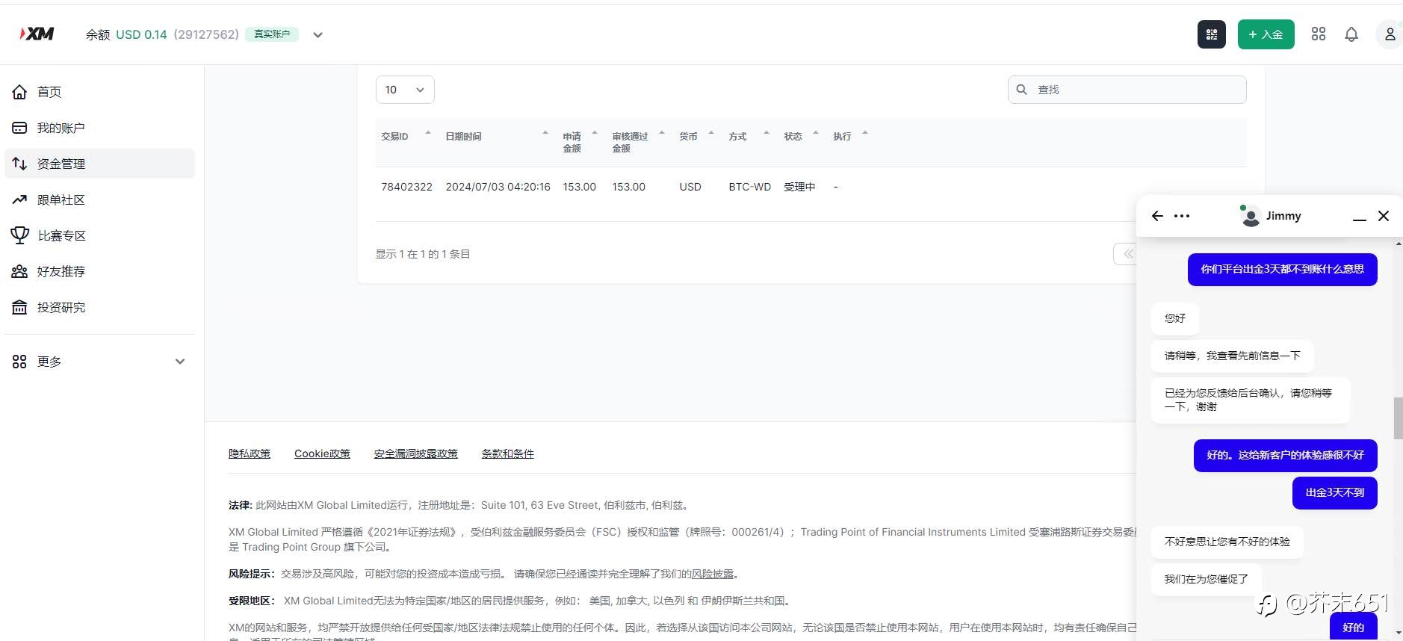Sort by 交易ID column arrow
Image resolution: width=1403 pixels, height=641 pixels.
click(x=428, y=133)
